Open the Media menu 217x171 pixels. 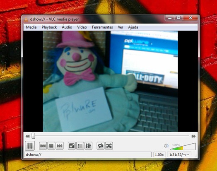tap(31, 27)
